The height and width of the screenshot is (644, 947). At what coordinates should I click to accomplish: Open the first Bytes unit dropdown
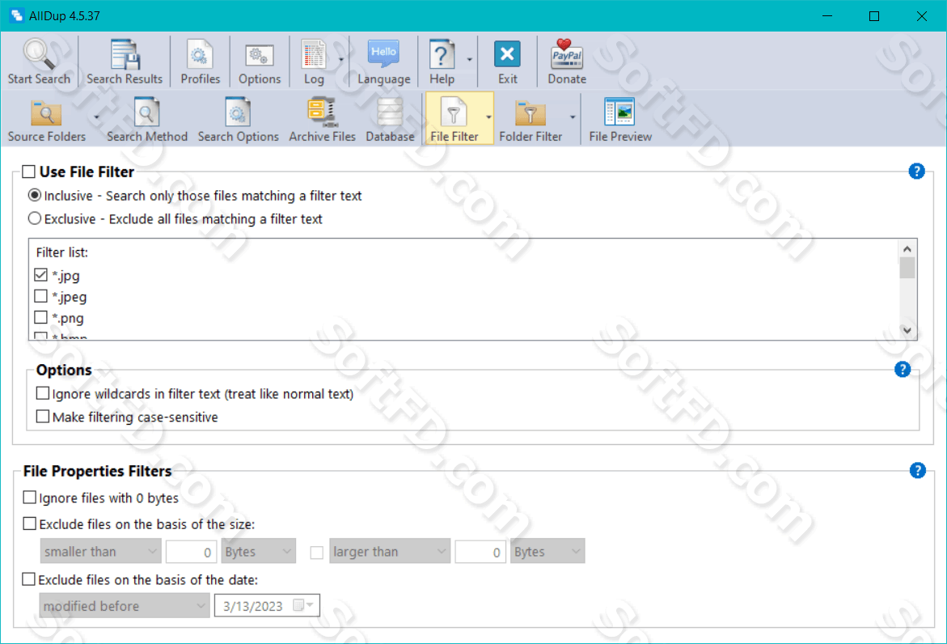click(259, 551)
